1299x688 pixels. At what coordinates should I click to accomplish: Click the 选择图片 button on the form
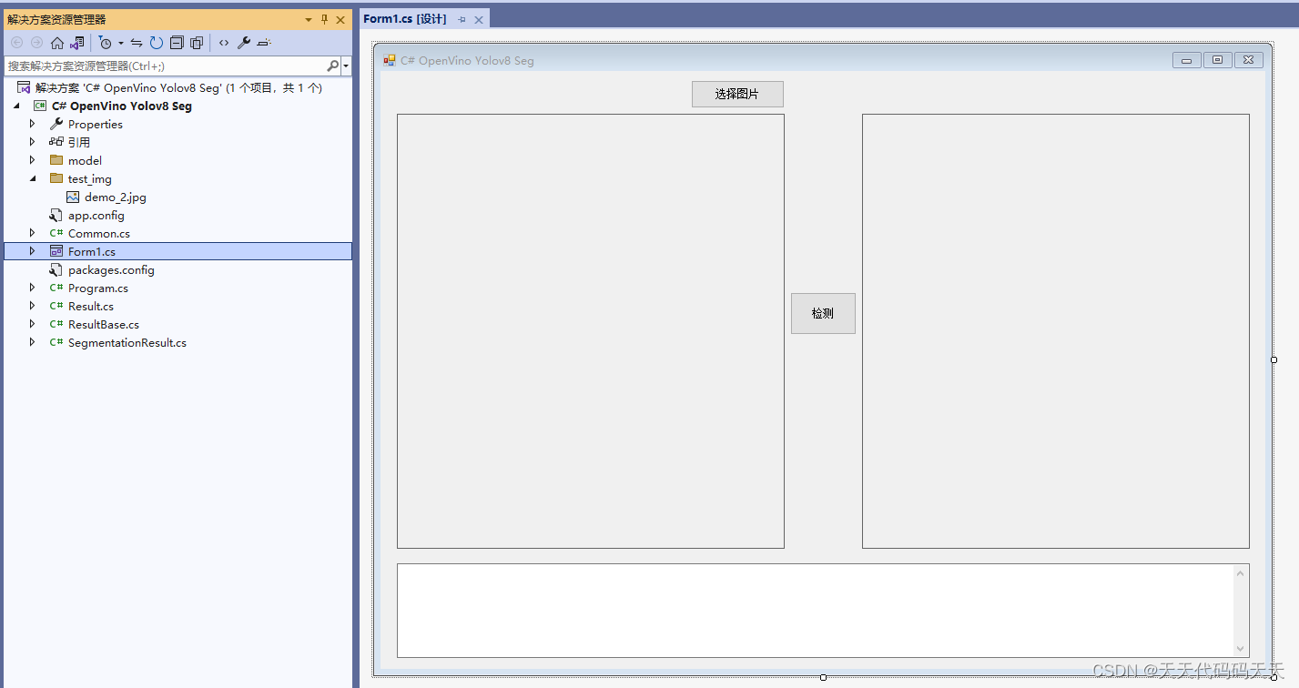737,94
